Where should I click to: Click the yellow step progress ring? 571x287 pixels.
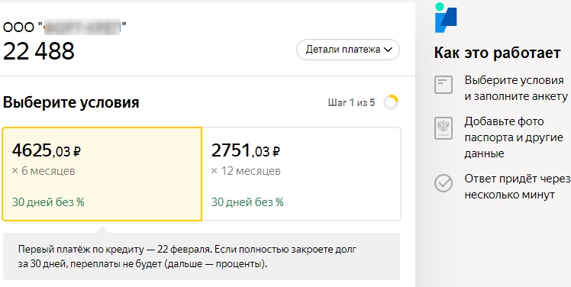(391, 102)
